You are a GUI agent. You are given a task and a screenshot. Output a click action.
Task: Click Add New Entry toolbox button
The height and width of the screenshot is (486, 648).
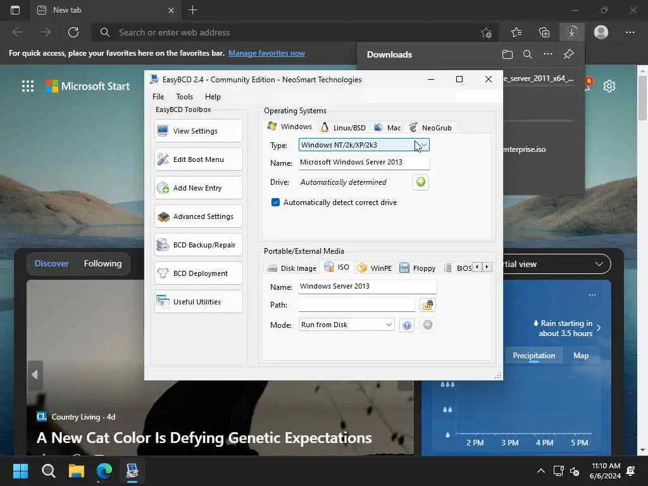pyautogui.click(x=198, y=188)
